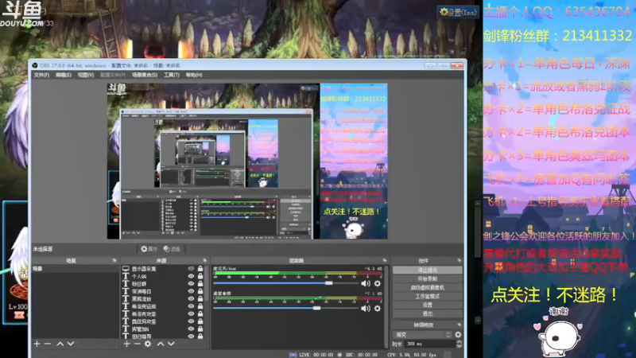Screen dimensions: 636x358
Task: Click the lock icon on 个人QQ source
Action: [x=200, y=276]
